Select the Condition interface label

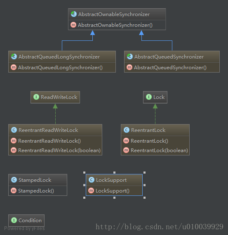30,220
